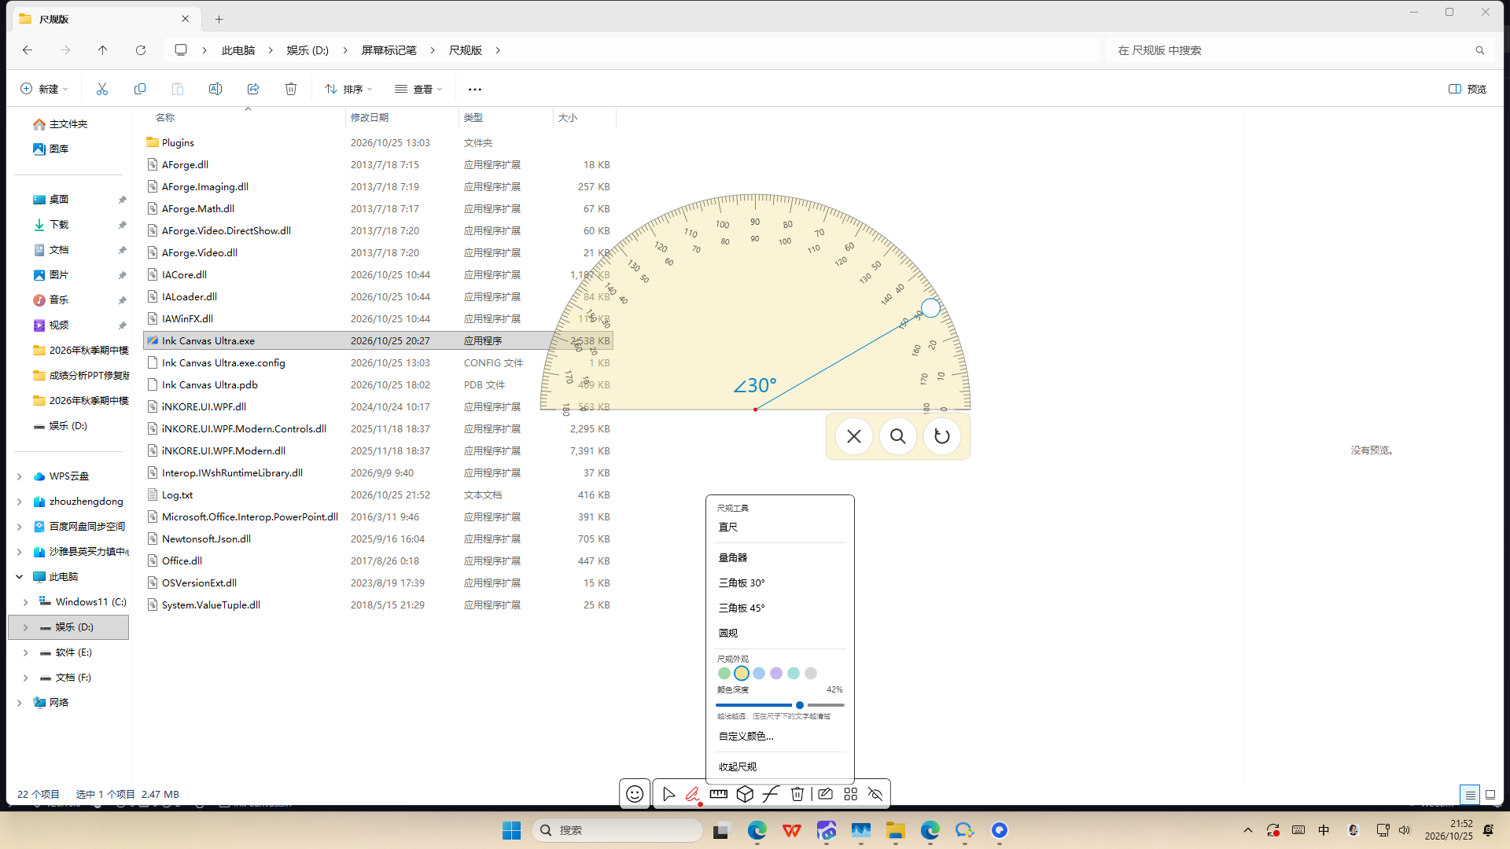Click the Explorer cut scissors icon

tap(102, 89)
